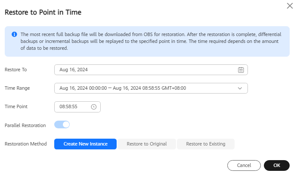Click the OBS full backup information message text
The width and height of the screenshot is (297, 176).
[151, 41]
